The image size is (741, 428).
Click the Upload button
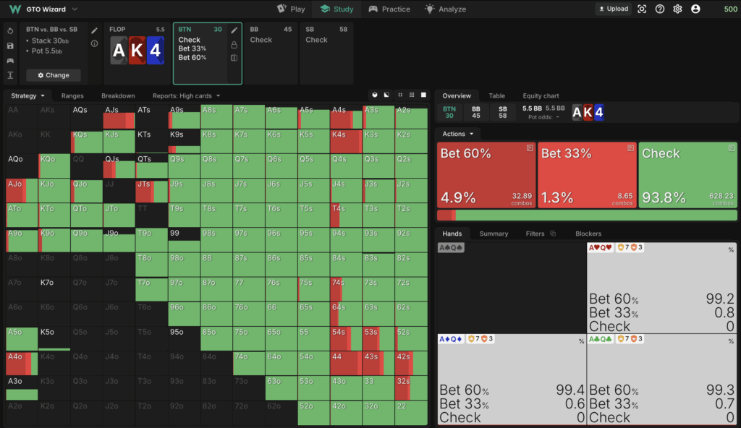(612, 9)
